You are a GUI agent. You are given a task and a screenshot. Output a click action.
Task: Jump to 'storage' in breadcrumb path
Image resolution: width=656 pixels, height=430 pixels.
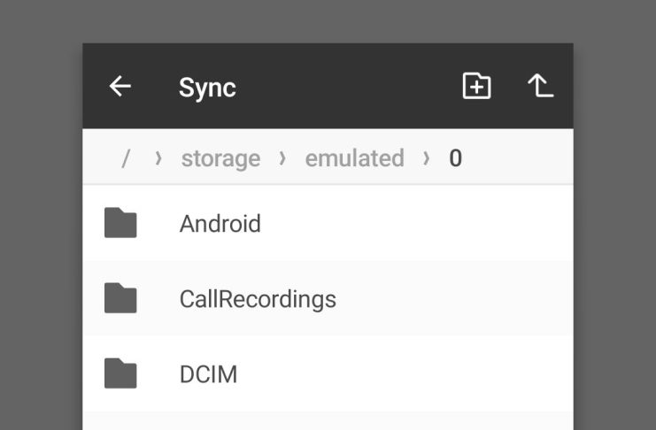click(220, 158)
